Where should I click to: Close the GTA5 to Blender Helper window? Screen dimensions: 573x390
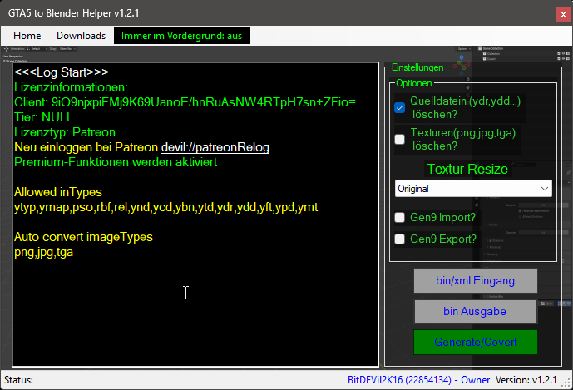pyautogui.click(x=554, y=12)
